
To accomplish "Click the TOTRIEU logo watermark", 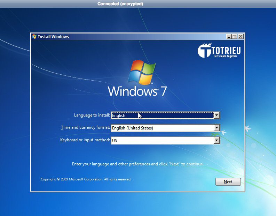I will coord(219,51).
